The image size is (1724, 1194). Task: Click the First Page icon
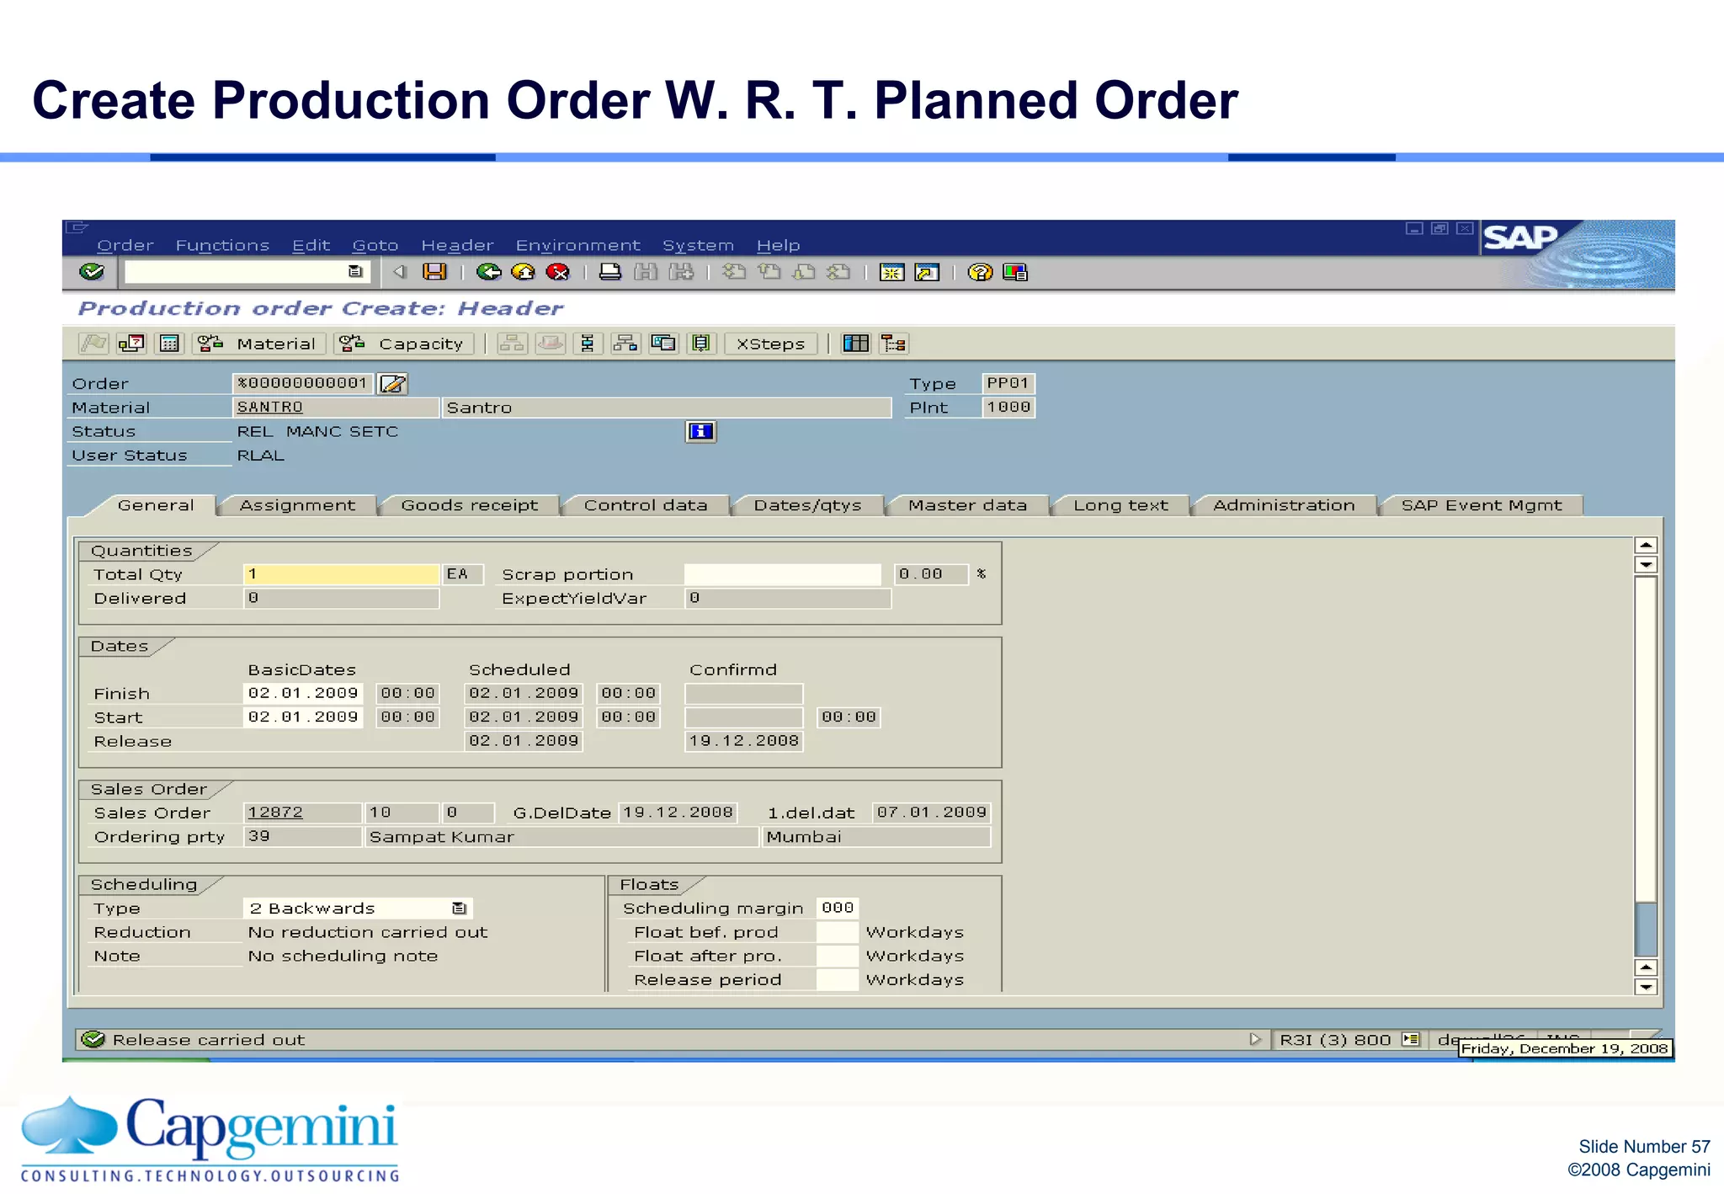point(734,272)
